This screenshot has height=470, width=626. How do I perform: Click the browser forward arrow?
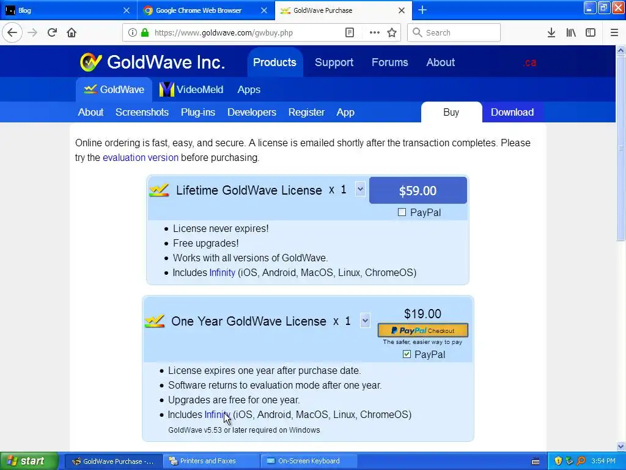[x=32, y=32]
